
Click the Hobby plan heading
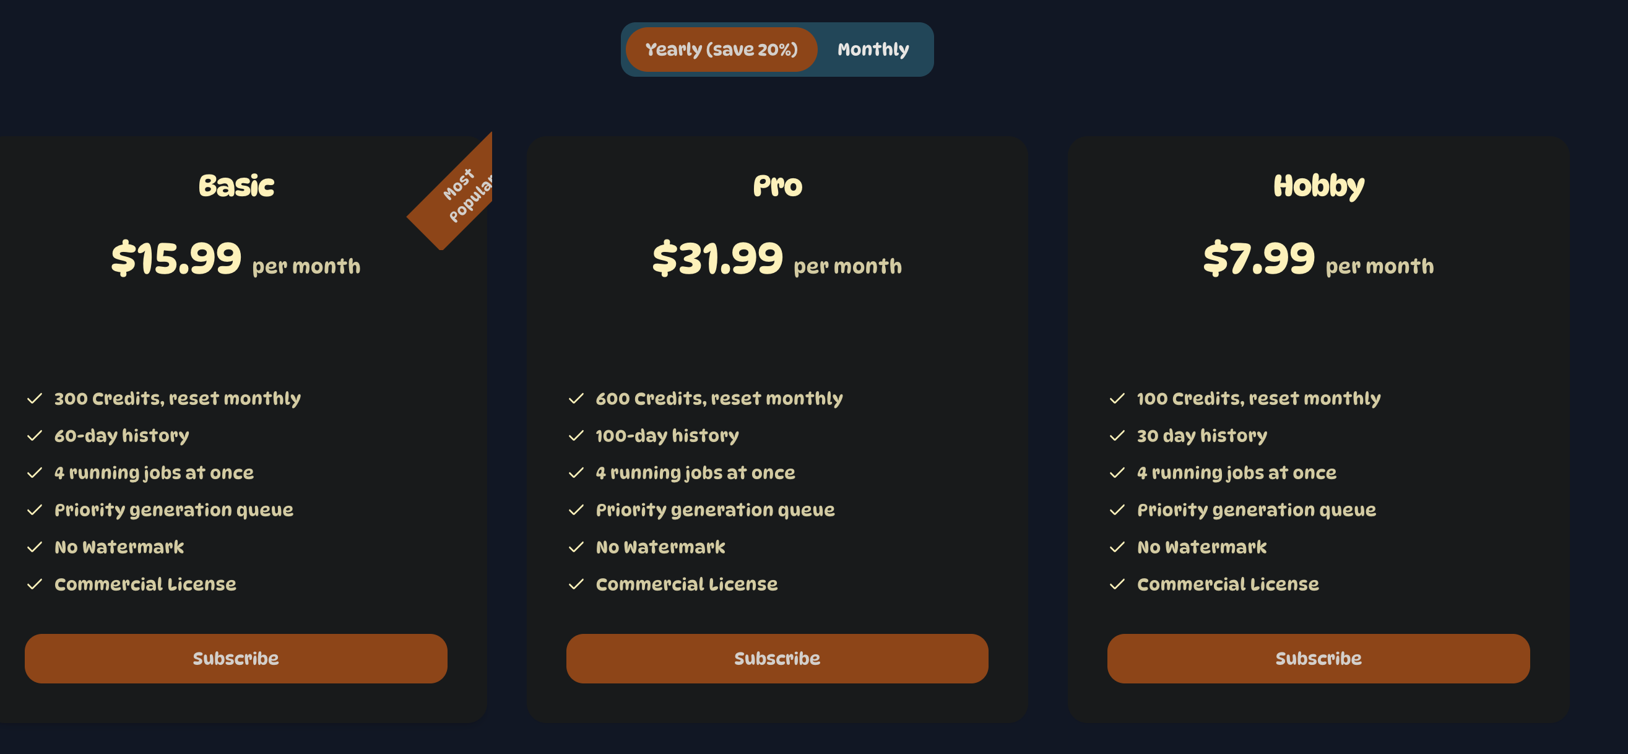[1318, 186]
